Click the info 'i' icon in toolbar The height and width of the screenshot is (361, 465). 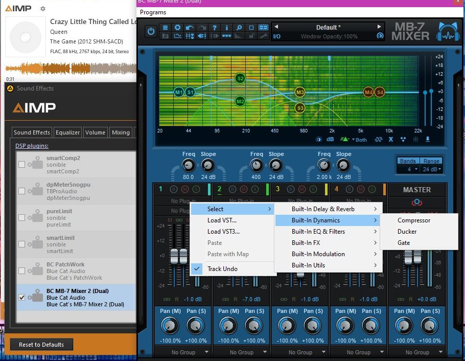(226, 28)
